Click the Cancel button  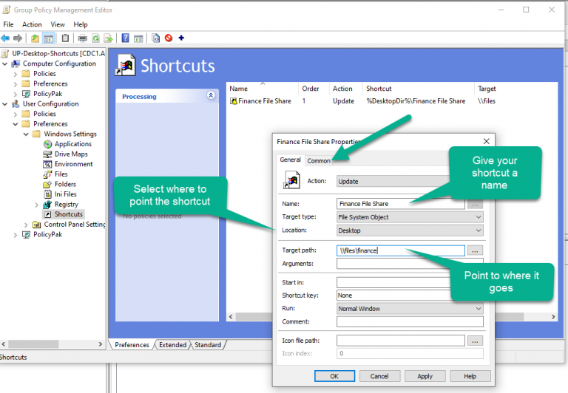pyautogui.click(x=379, y=376)
